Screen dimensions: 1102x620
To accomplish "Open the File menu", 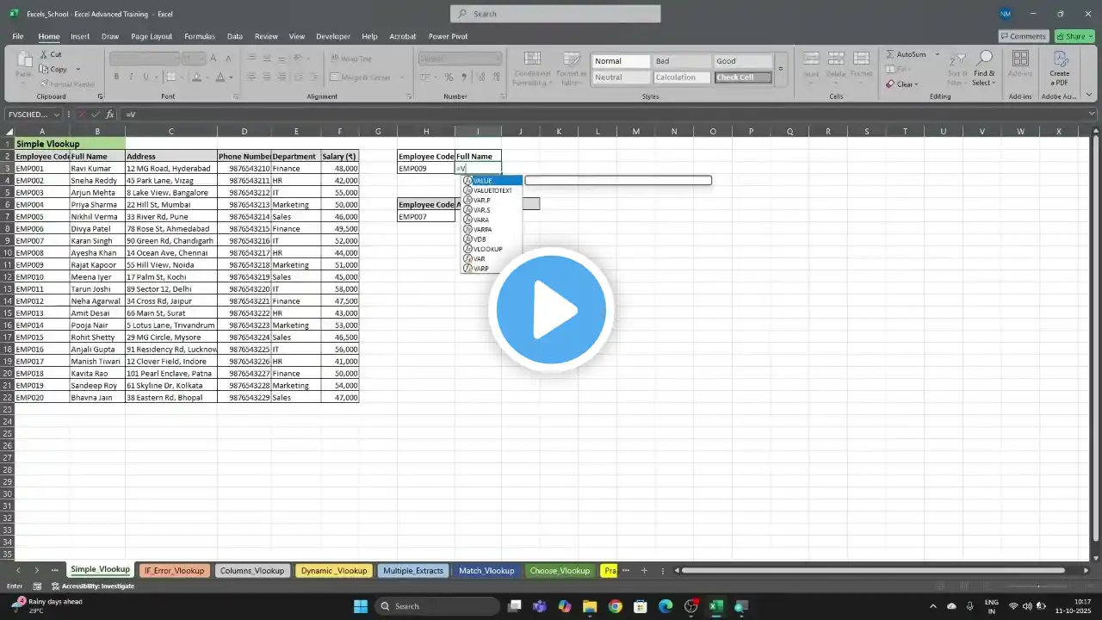I will (x=18, y=36).
